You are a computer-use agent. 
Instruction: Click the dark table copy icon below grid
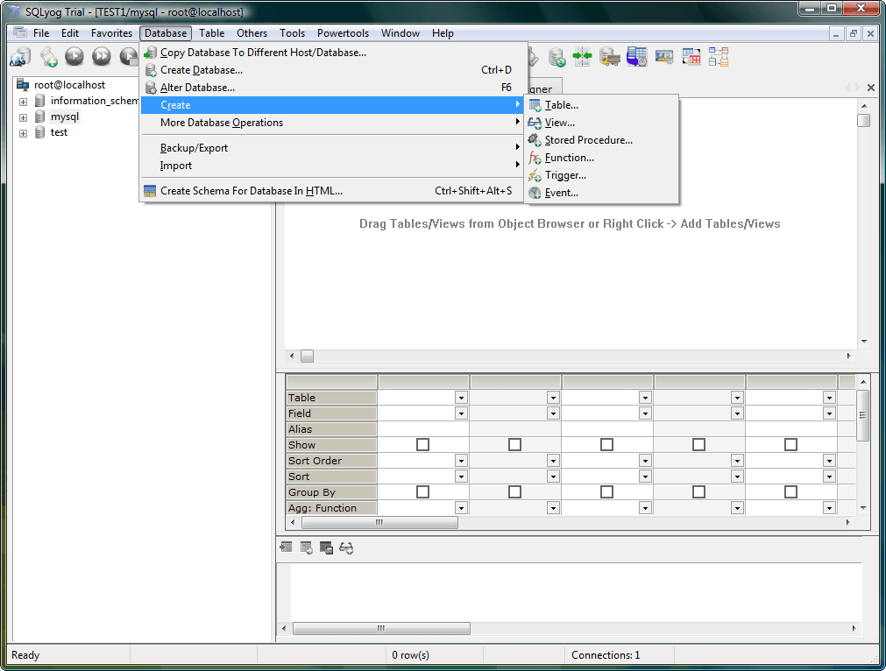326,547
